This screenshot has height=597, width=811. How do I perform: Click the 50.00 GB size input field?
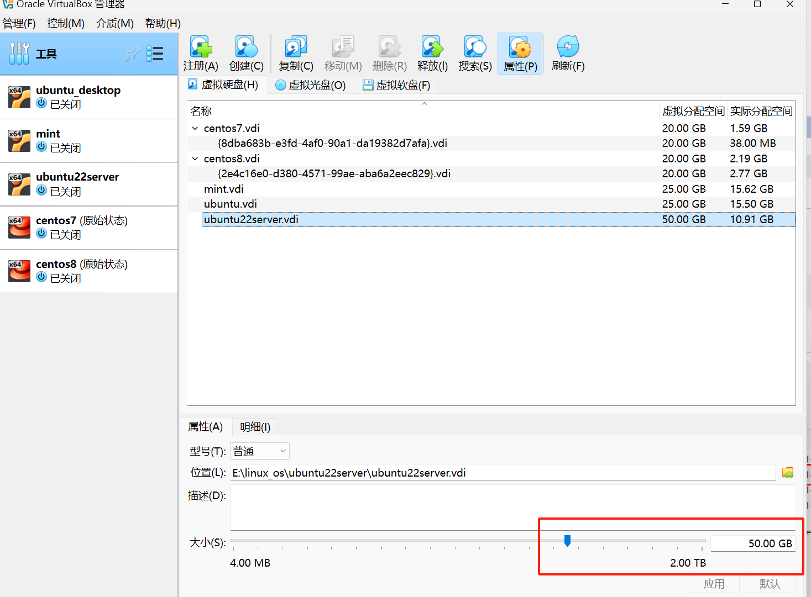(x=753, y=543)
